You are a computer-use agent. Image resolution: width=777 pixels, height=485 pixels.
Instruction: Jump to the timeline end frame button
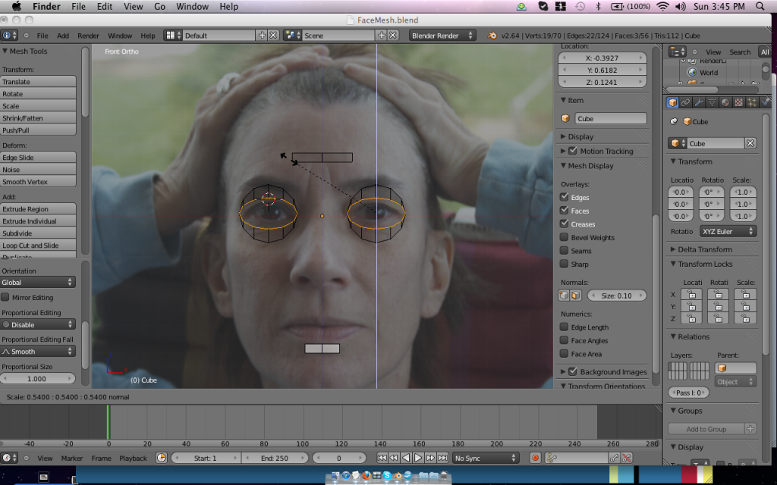(442, 458)
